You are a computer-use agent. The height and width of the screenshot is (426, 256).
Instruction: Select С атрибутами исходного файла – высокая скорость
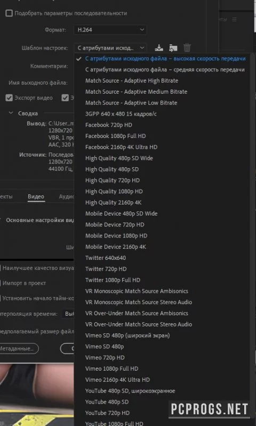pos(165,59)
